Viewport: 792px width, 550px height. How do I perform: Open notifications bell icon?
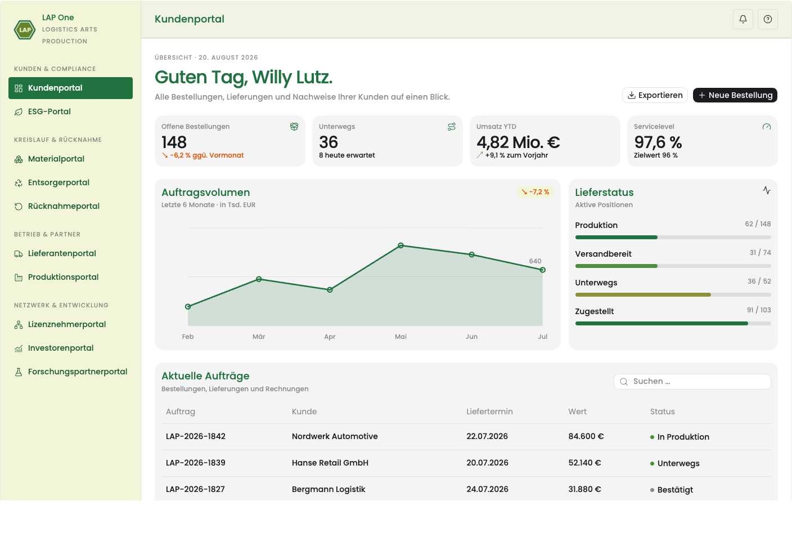coord(743,19)
